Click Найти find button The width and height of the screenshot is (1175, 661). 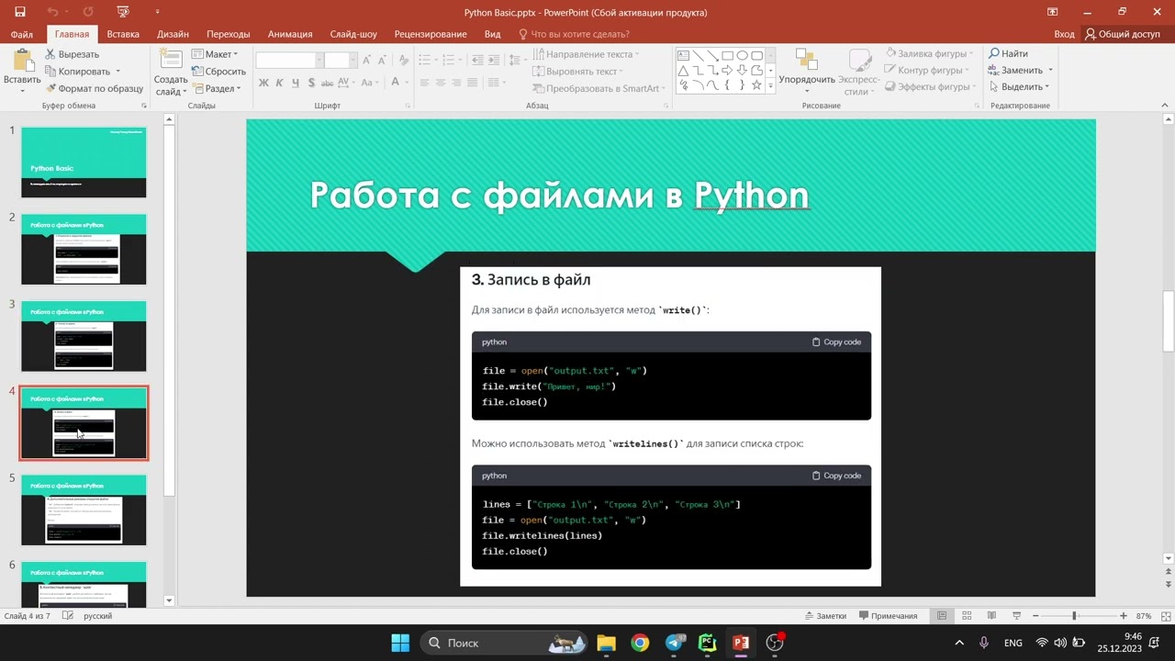coord(1008,53)
